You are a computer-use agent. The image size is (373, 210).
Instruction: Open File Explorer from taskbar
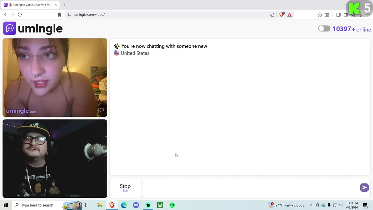[100, 205]
